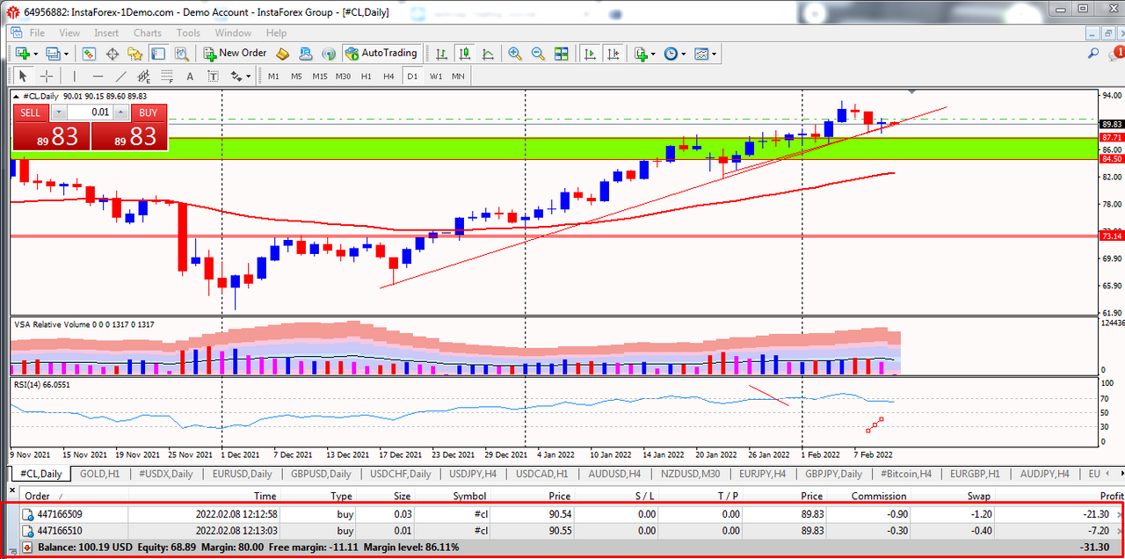Toggle the chart auto scroll button
The height and width of the screenshot is (559, 1125).
590,54
